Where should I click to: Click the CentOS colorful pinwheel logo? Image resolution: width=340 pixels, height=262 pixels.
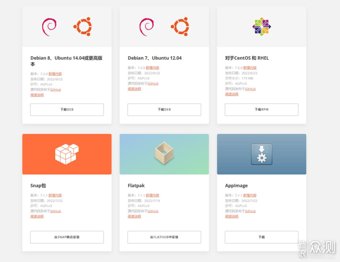tap(262, 26)
